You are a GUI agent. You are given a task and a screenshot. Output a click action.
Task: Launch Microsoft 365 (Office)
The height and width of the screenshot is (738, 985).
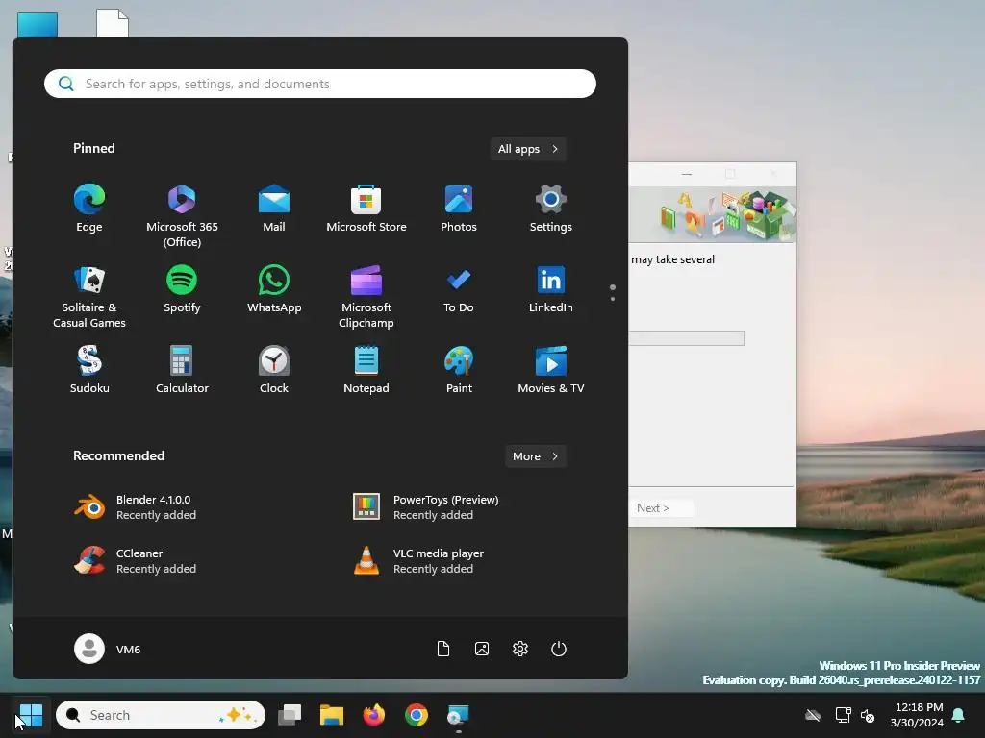pos(182,215)
